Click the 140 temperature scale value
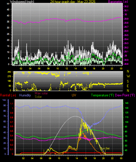Image resolution: width=136 pixels, height=162 pixels. coord(127,103)
